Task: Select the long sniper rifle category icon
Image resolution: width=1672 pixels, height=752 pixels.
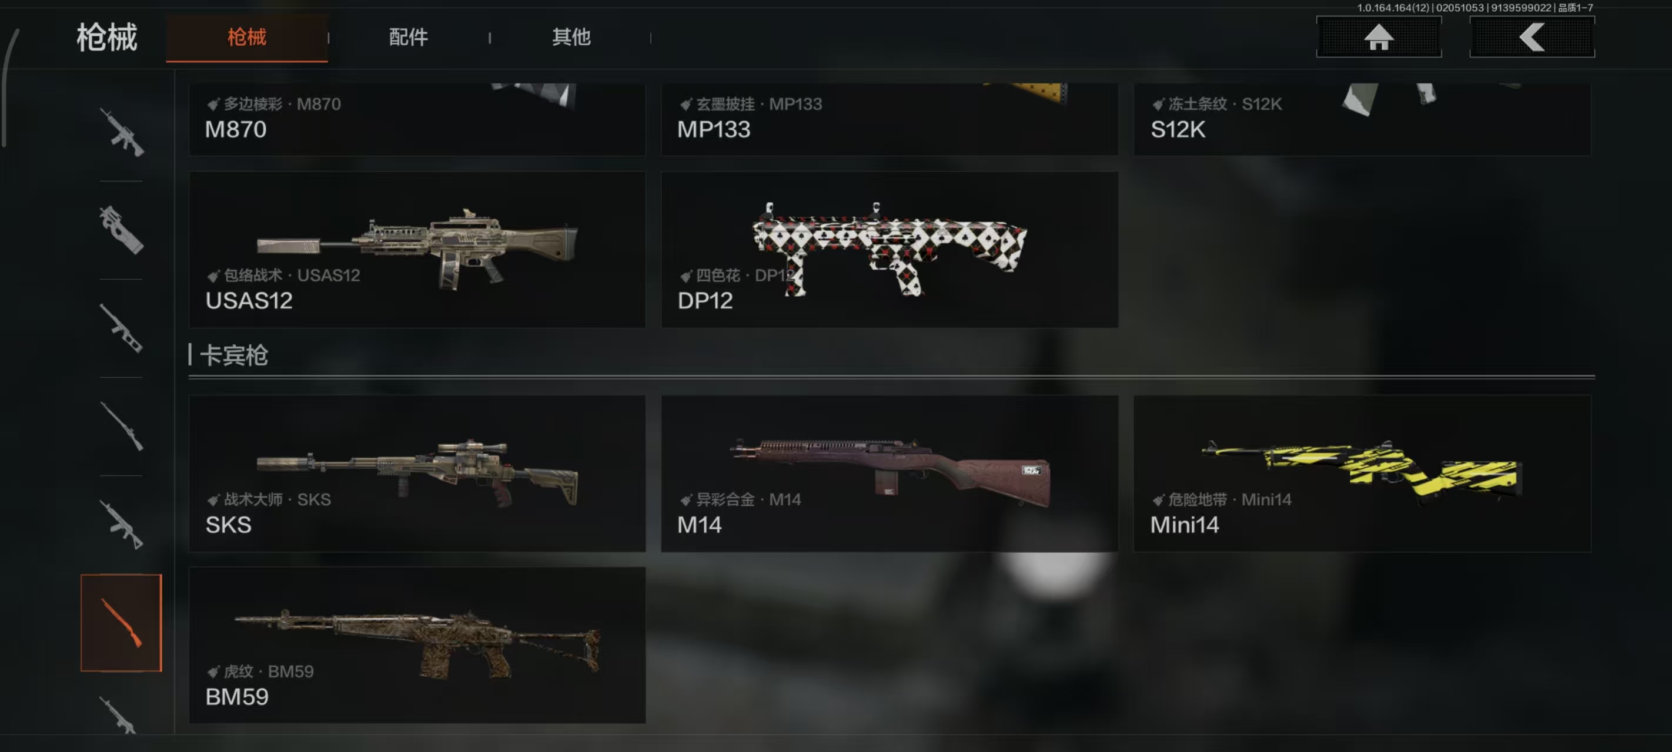Action: 121,427
